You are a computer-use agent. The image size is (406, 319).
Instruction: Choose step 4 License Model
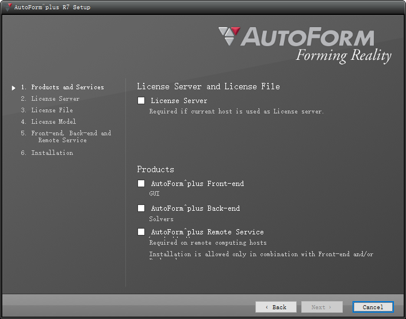click(48, 121)
